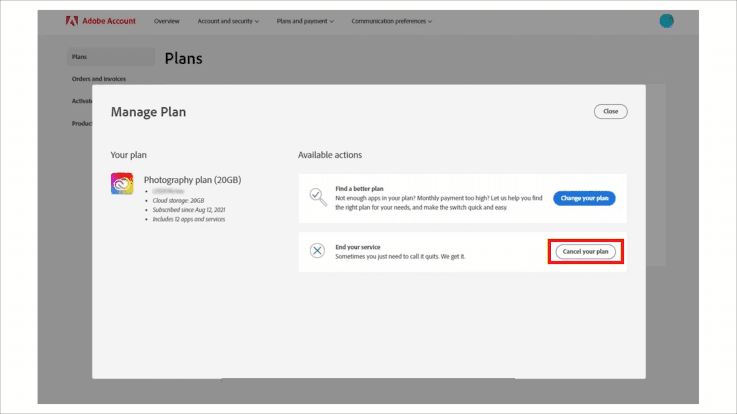Click Includes 12 apps and services

[x=189, y=219]
